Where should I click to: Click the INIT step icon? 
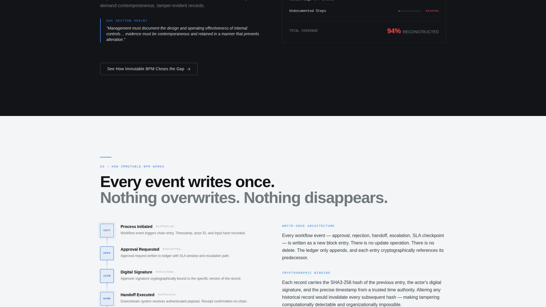click(107, 231)
